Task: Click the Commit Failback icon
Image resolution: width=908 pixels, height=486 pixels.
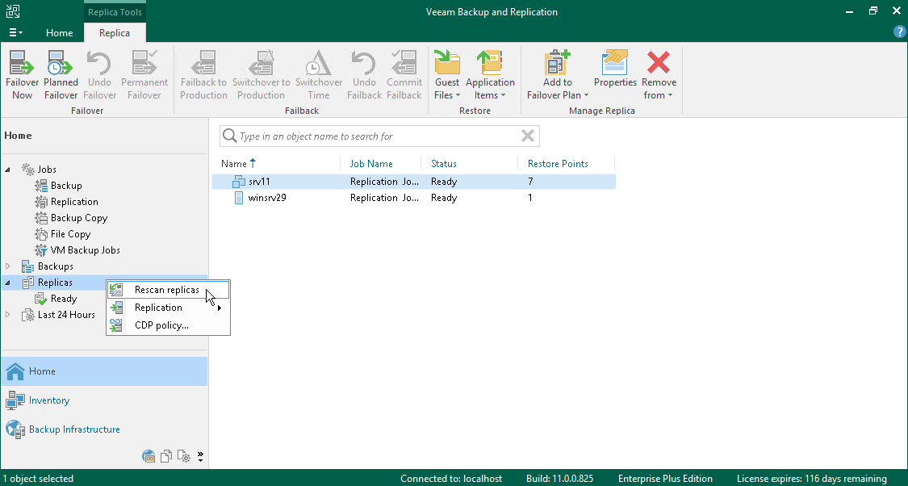Action: 404,75
